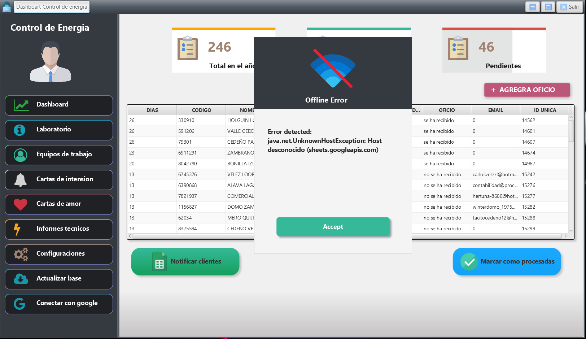The width and height of the screenshot is (586, 339).
Task: Click horizontal scroll left arrow
Action: 130,236
